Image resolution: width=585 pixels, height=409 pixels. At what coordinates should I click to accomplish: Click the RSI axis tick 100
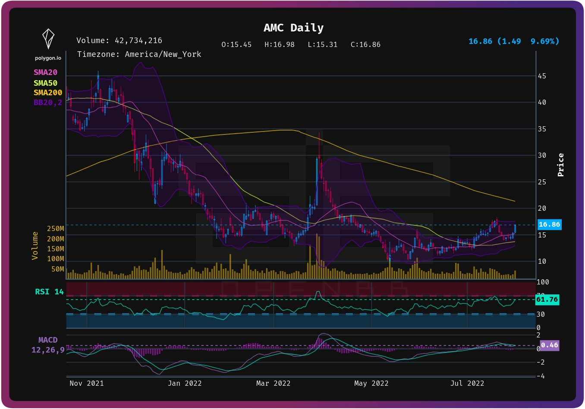click(543, 282)
